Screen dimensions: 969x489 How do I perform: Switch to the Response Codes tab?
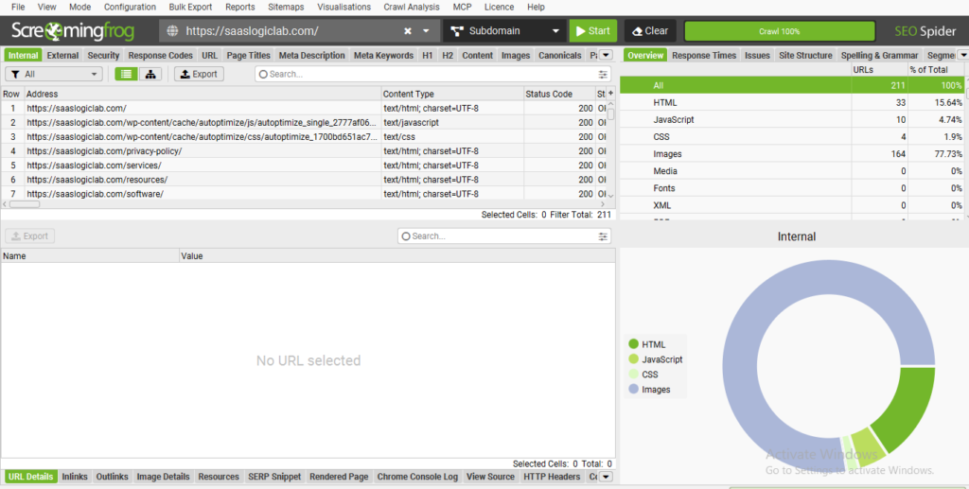(160, 55)
